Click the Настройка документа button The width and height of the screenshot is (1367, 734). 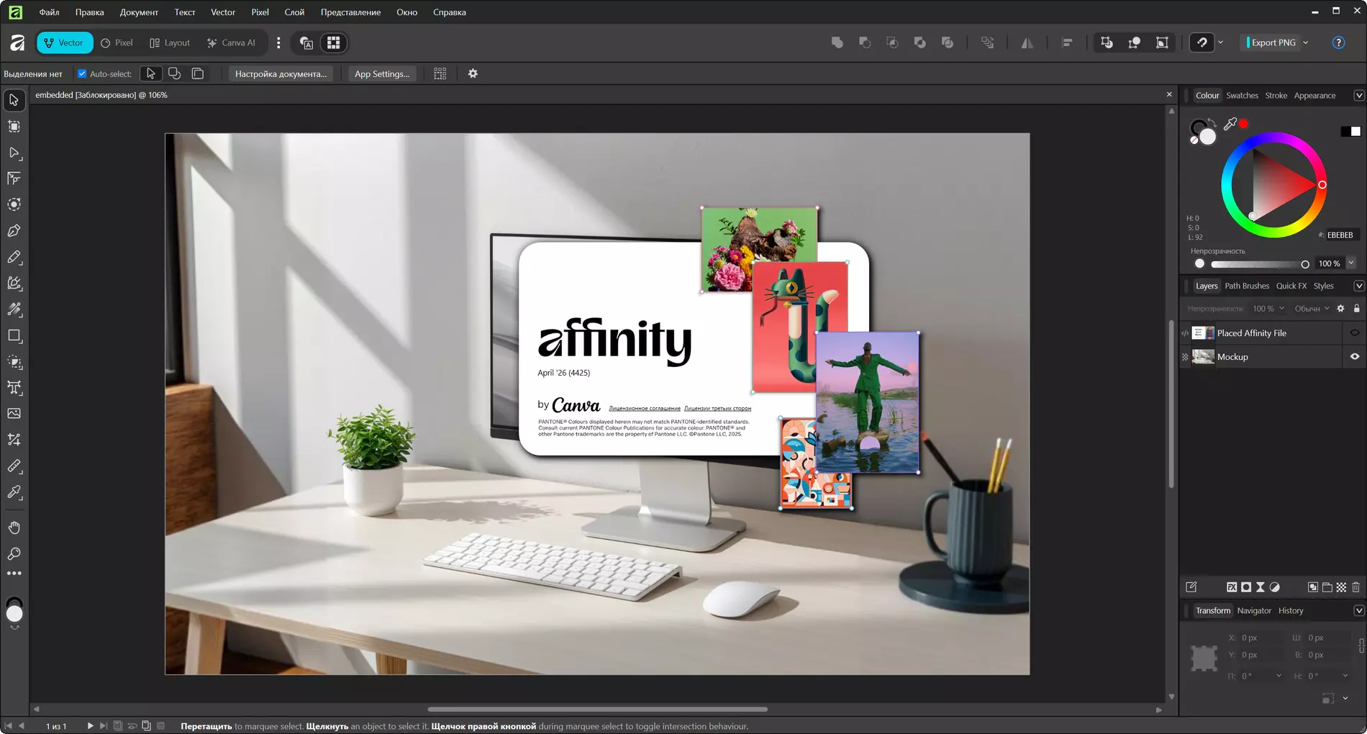(281, 73)
